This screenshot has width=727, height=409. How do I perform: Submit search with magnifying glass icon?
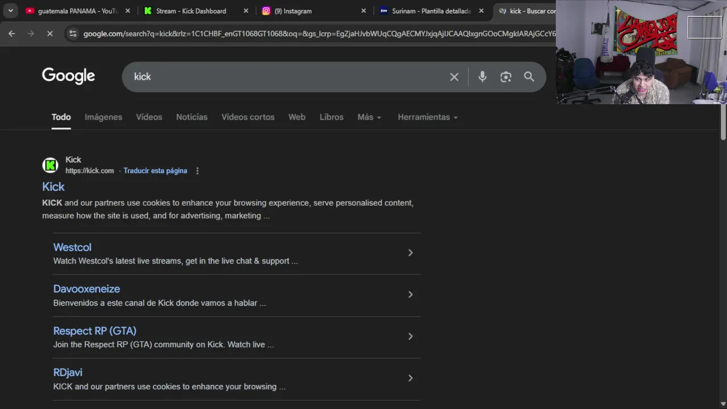(529, 77)
